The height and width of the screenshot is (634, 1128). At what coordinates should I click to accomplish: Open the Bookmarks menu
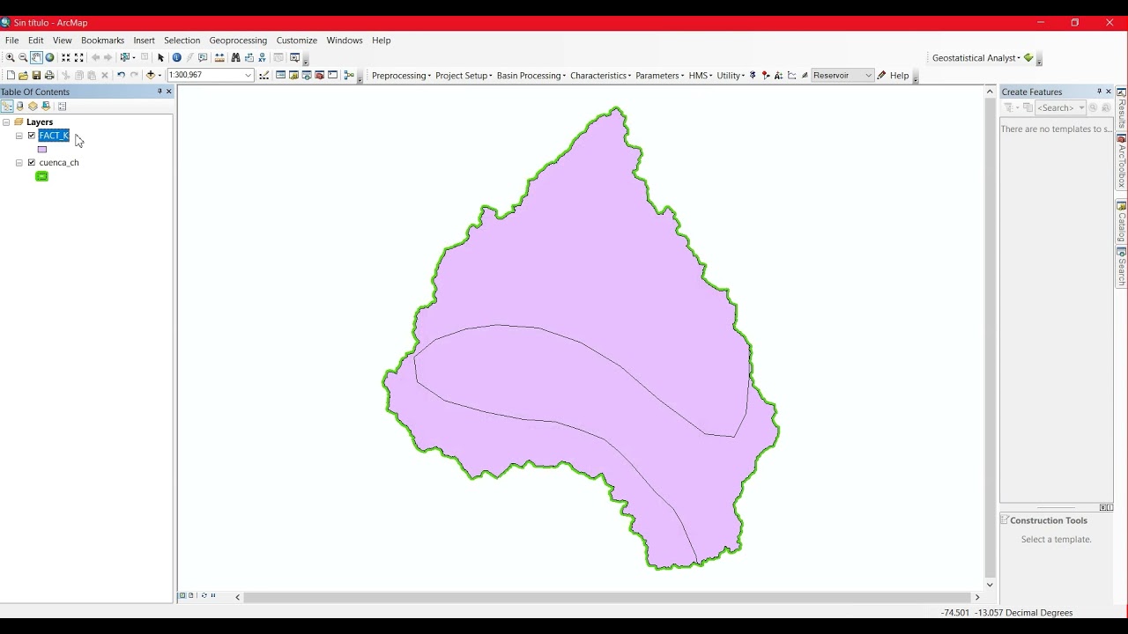tap(102, 41)
